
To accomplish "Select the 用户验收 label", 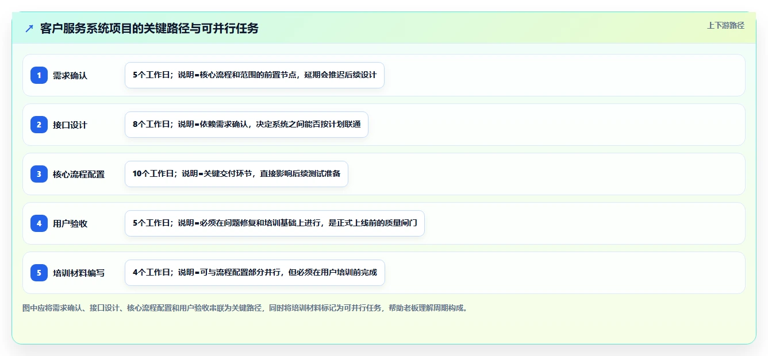I will pyautogui.click(x=70, y=223).
